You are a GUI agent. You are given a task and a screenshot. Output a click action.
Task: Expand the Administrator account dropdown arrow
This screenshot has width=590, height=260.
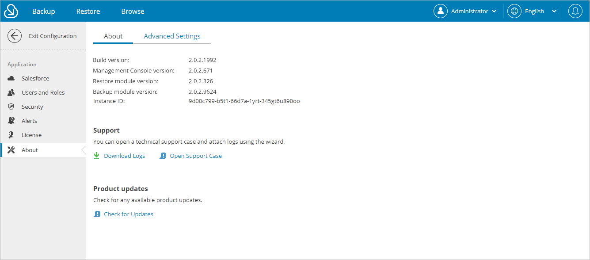[494, 11]
